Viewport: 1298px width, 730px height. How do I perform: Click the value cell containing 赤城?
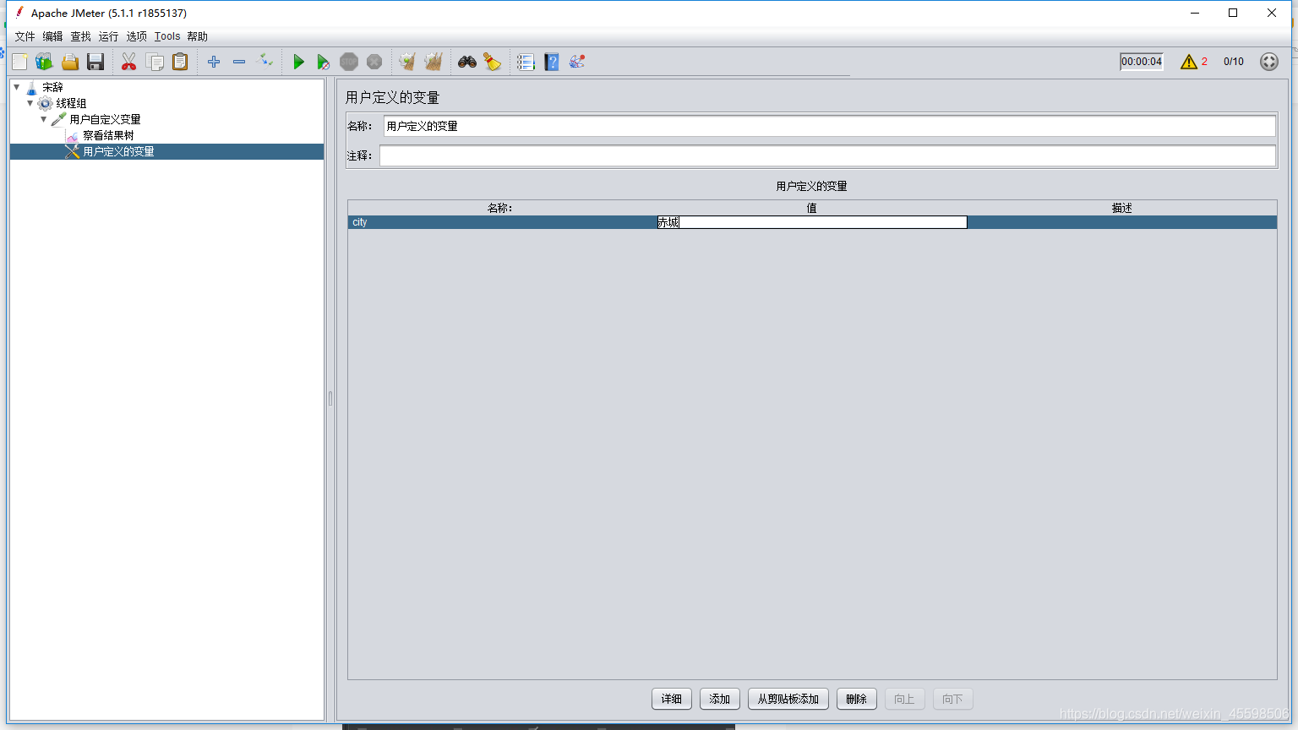pos(812,222)
